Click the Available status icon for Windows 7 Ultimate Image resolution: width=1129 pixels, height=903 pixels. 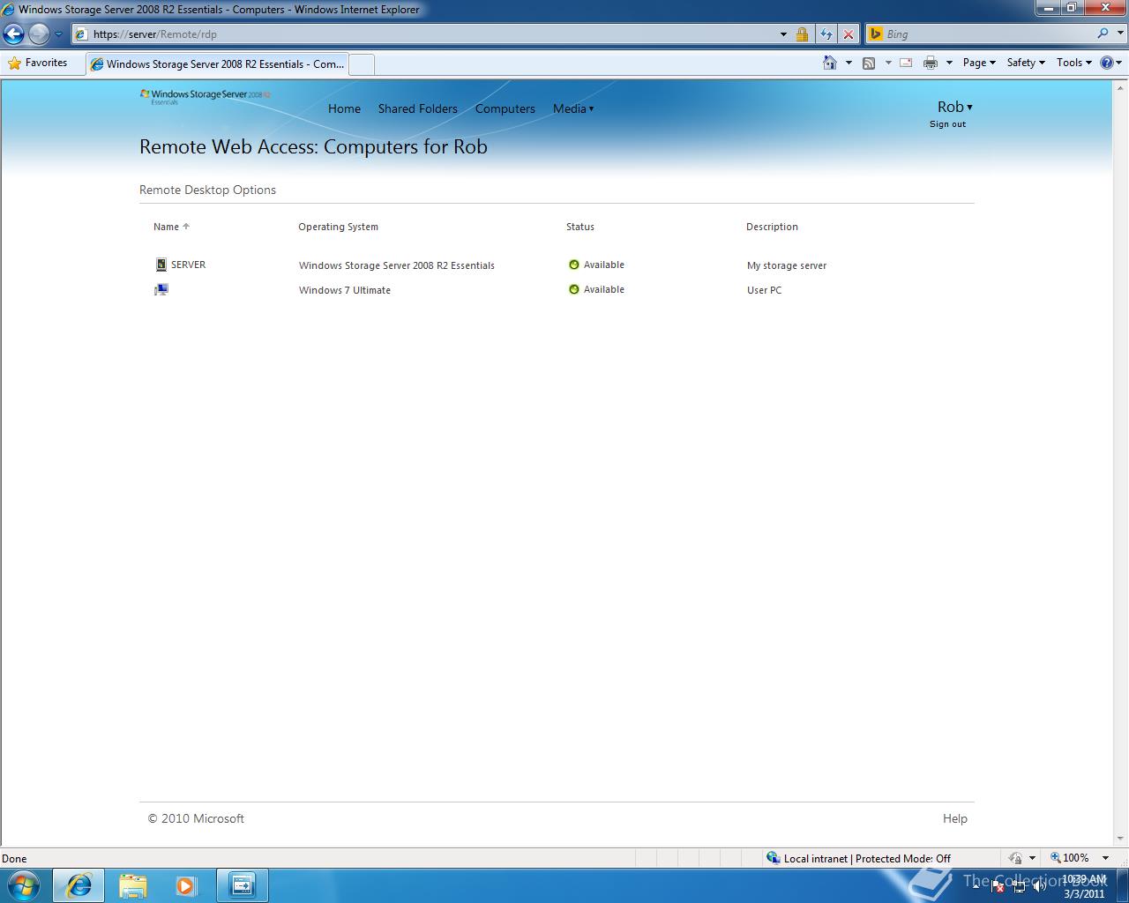click(574, 289)
